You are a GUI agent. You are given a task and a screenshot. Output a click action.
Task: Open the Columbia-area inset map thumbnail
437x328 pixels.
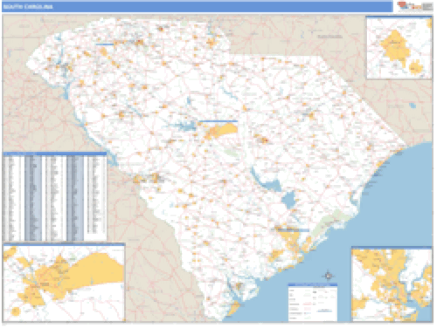65,283
